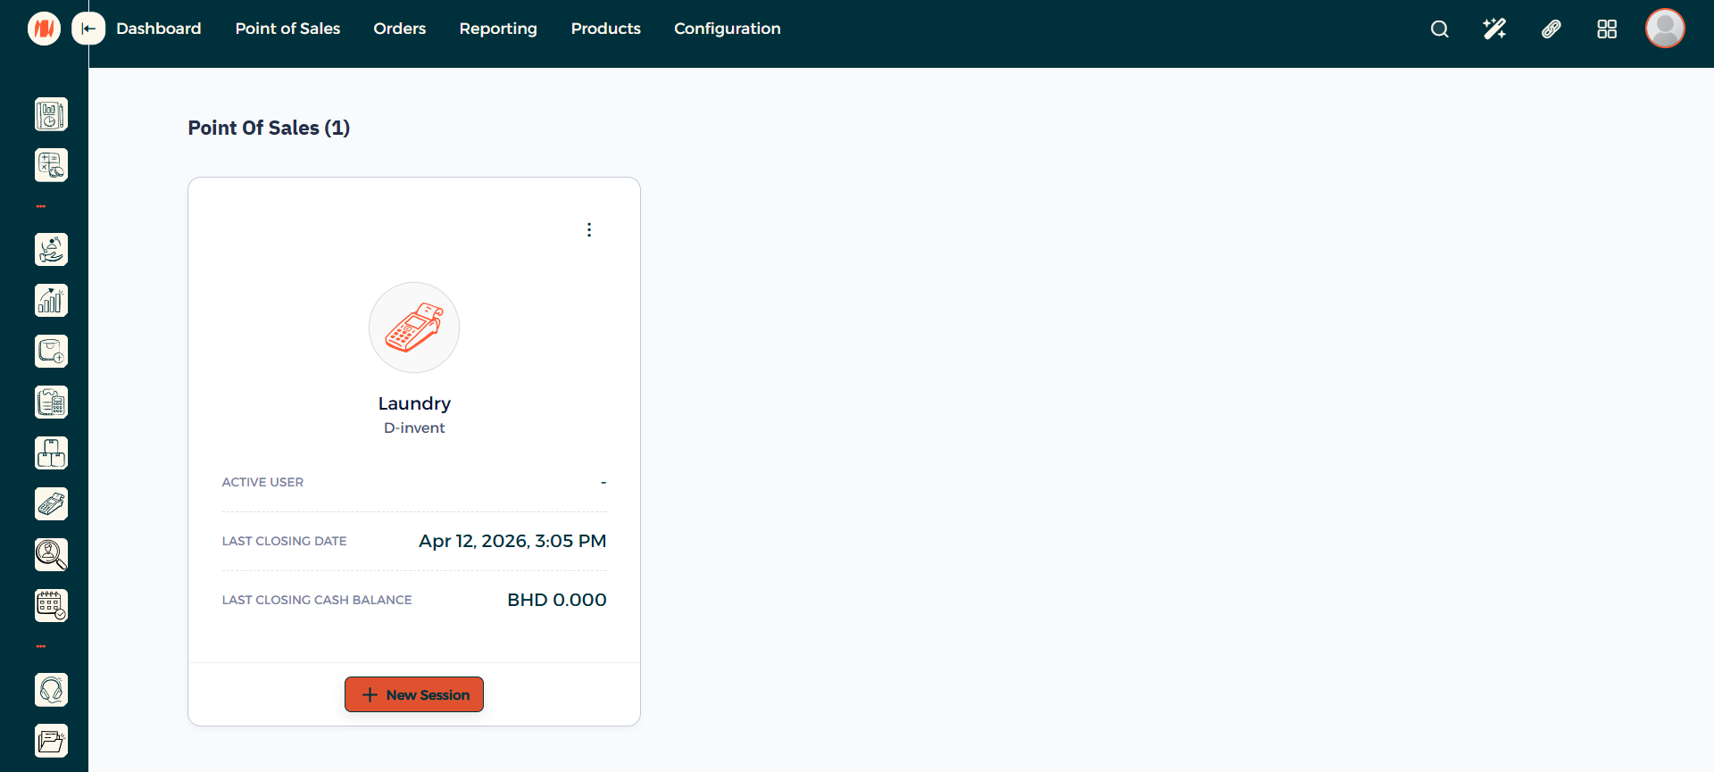Open the apps grid launcher
The image size is (1714, 772).
[1607, 29]
